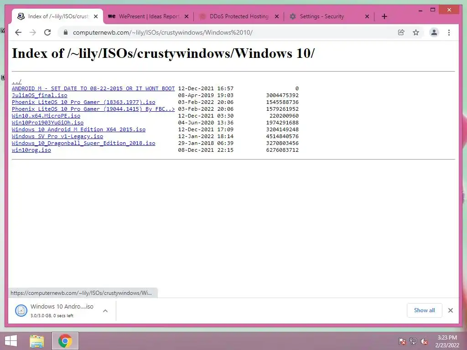Download Windows SV Pro v1-Legacy.iso

(x=57, y=136)
